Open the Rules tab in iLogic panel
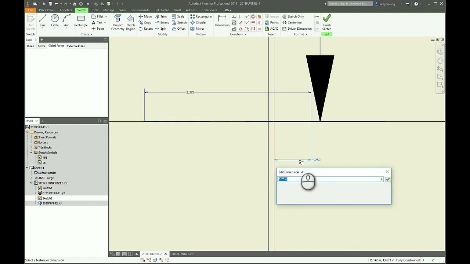Screen dimensions: 470x264 click(x=30, y=46)
